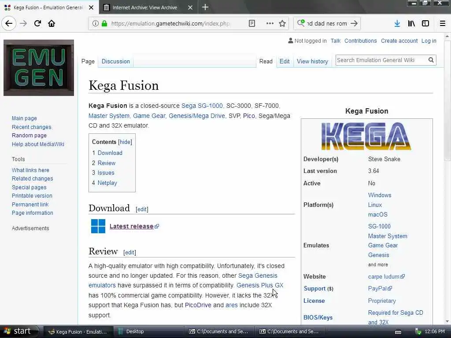Image resolution: width=451 pixels, height=338 pixels.
Task: Open the View history tab
Action: coord(312,61)
